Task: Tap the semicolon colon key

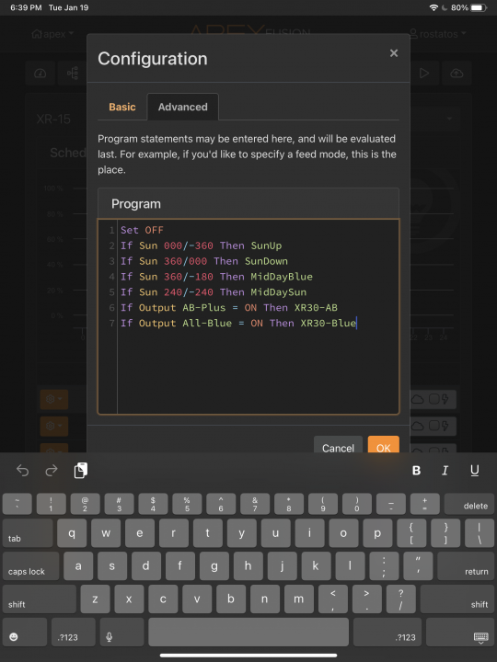Action: click(x=384, y=566)
